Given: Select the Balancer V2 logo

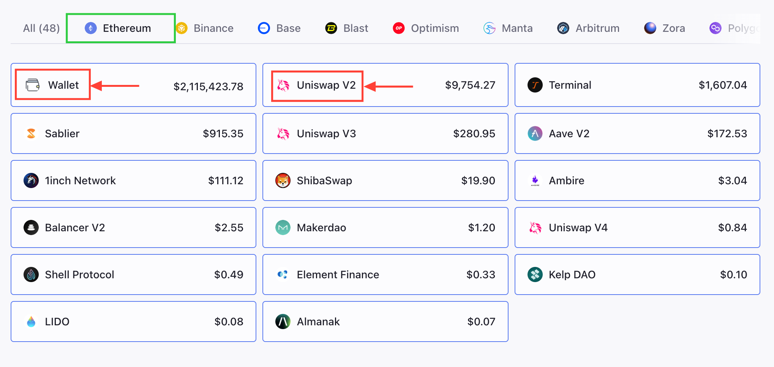Looking at the screenshot, I should click(x=31, y=227).
